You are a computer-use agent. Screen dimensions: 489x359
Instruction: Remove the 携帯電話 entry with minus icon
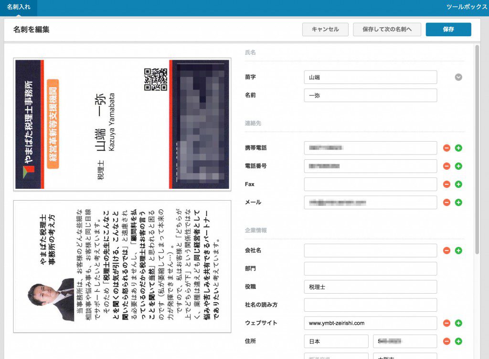446,148
